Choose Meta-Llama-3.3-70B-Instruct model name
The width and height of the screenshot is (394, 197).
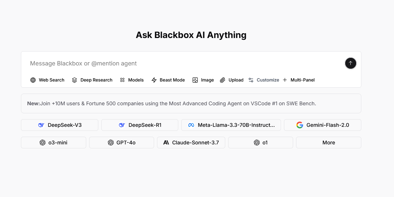[236, 125]
